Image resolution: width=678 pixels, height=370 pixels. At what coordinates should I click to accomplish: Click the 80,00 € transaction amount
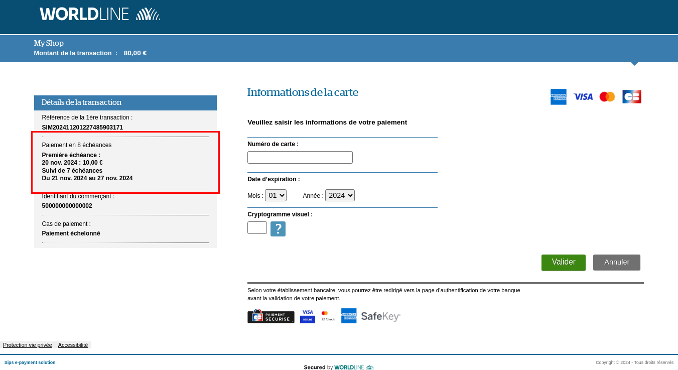click(135, 53)
